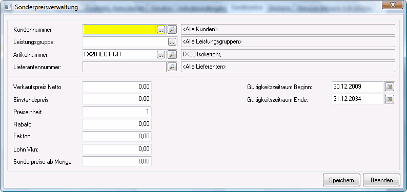
Task: Click the Artikelnummer: label
Action: tap(31, 55)
